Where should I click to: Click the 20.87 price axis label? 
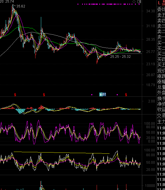[x=150, y=75]
